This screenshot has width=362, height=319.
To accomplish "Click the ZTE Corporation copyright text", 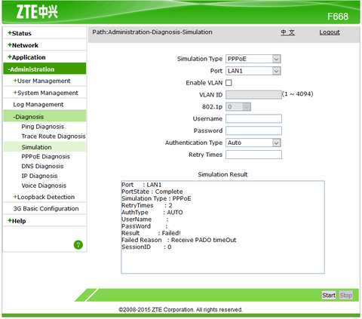I will tap(180, 310).
